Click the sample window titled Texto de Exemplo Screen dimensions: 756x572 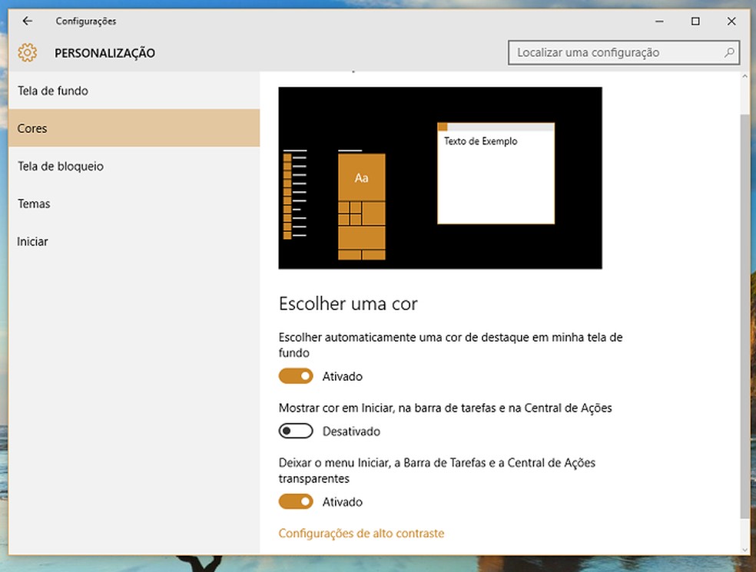click(x=496, y=173)
